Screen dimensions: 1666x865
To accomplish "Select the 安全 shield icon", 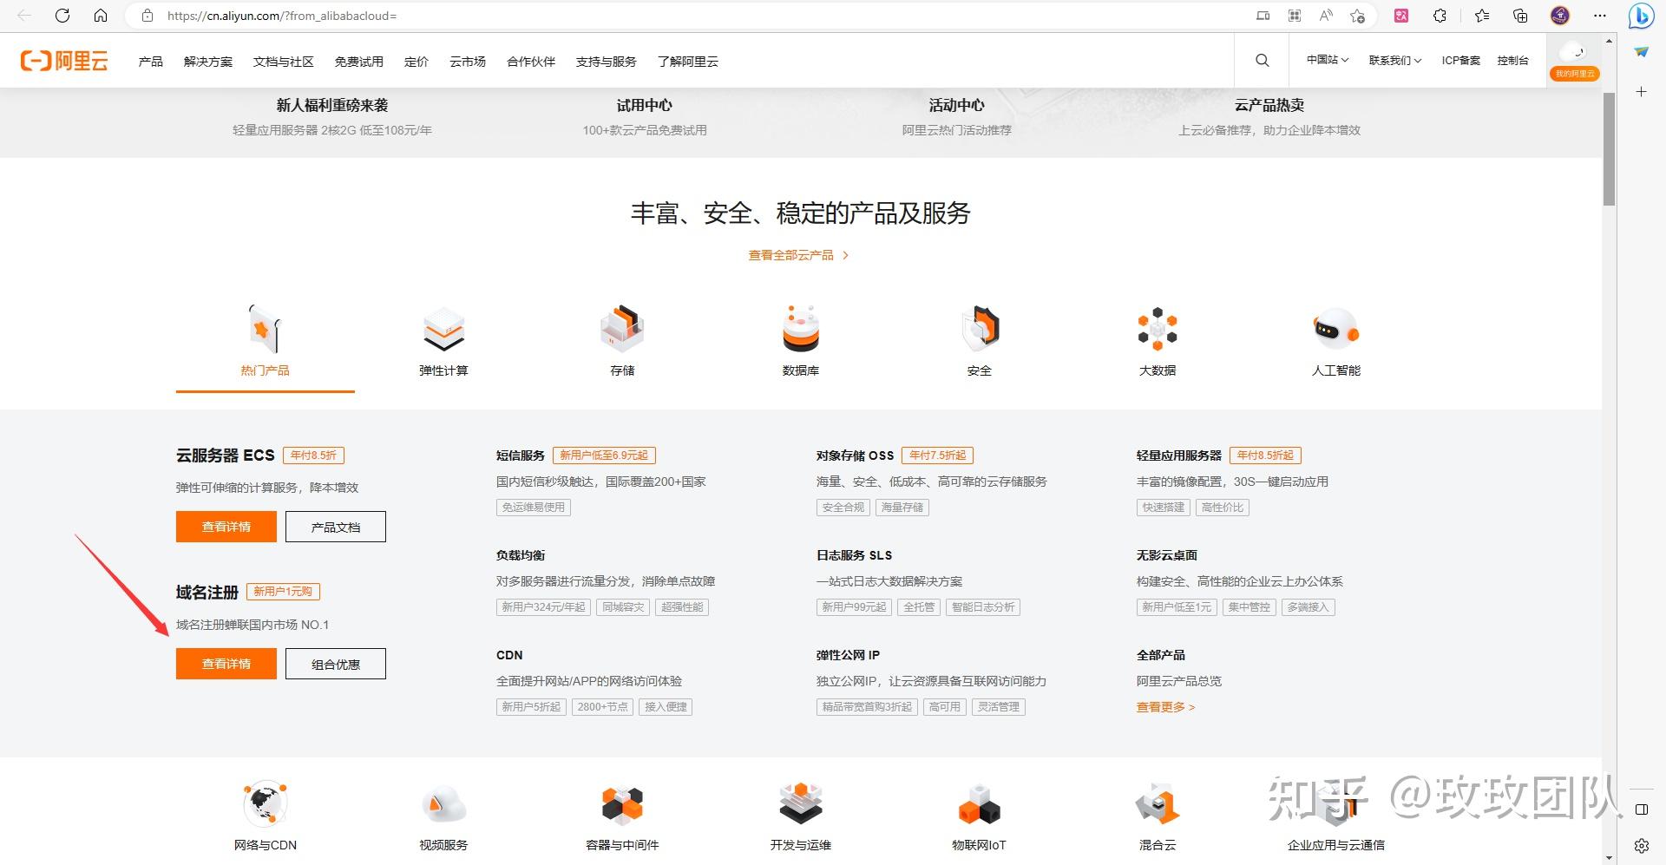I will tap(980, 330).
